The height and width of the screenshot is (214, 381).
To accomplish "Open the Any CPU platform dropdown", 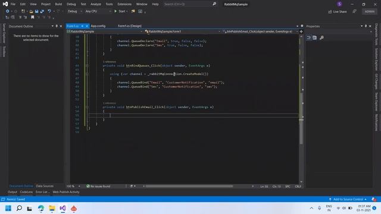I will (x=98, y=11).
